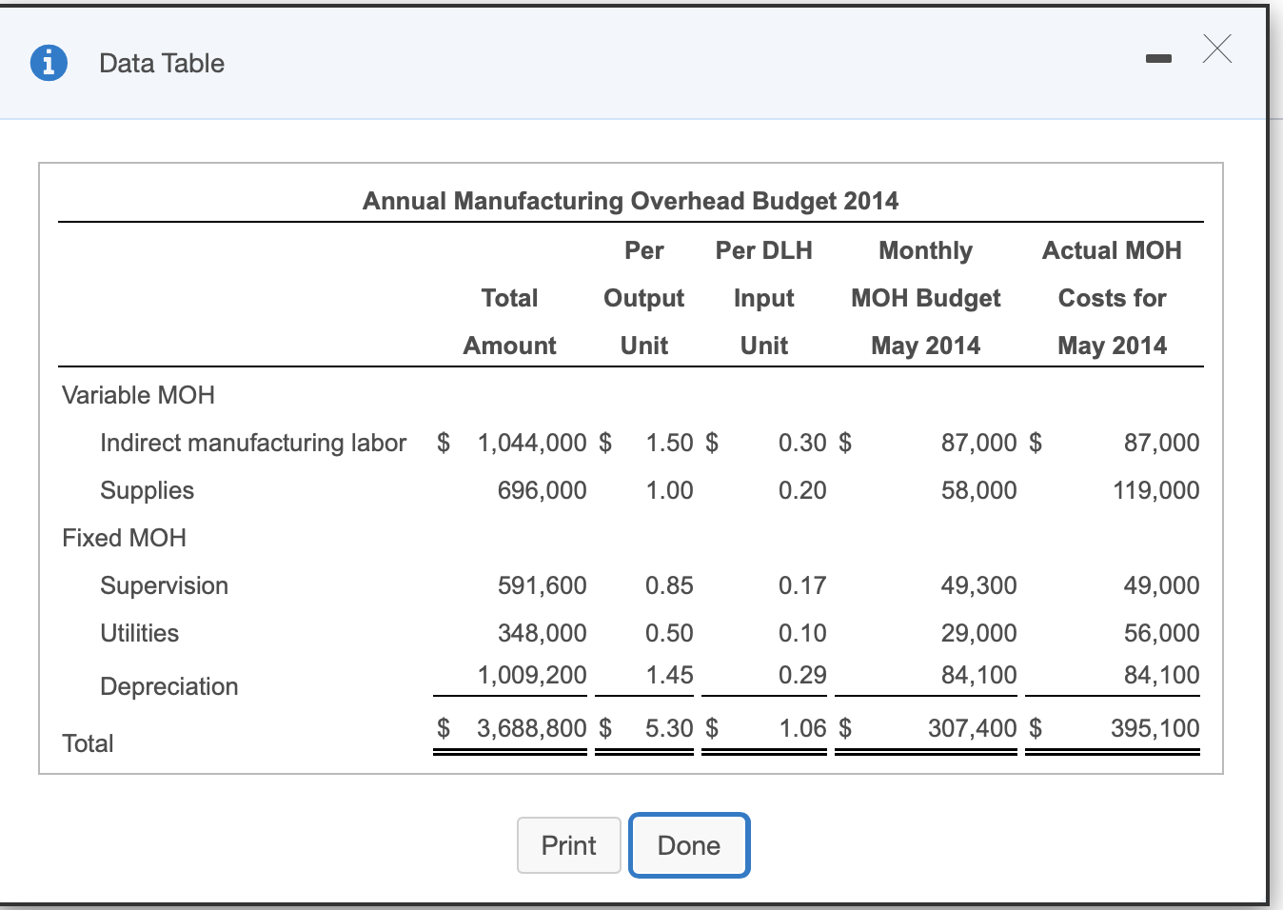Select the 1.06 total per DLH value
Screen dimensions: 1283x910
click(802, 728)
